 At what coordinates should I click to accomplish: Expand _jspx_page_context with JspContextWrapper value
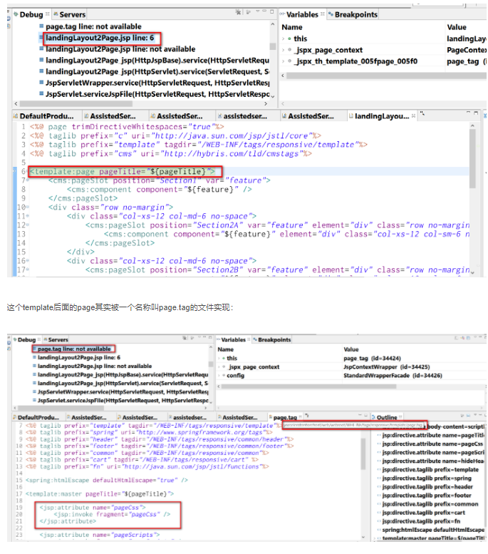click(219, 367)
